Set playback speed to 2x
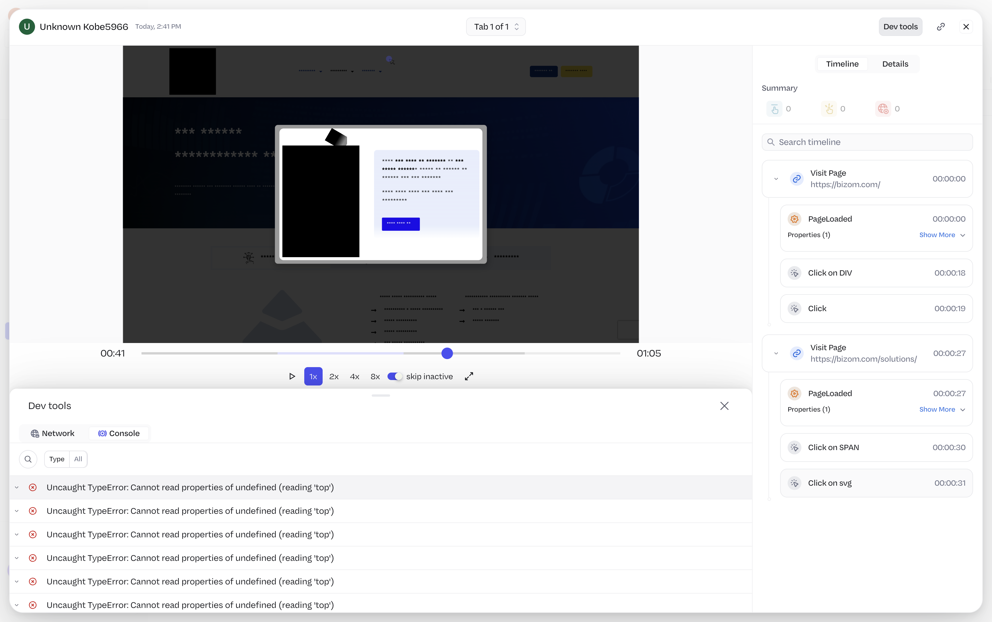 (334, 376)
